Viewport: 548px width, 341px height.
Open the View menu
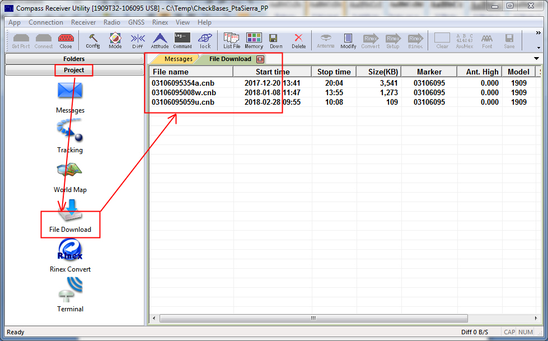point(182,22)
